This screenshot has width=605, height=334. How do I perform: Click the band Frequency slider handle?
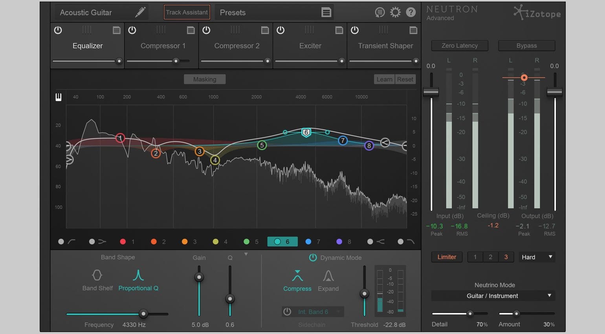coord(143,314)
